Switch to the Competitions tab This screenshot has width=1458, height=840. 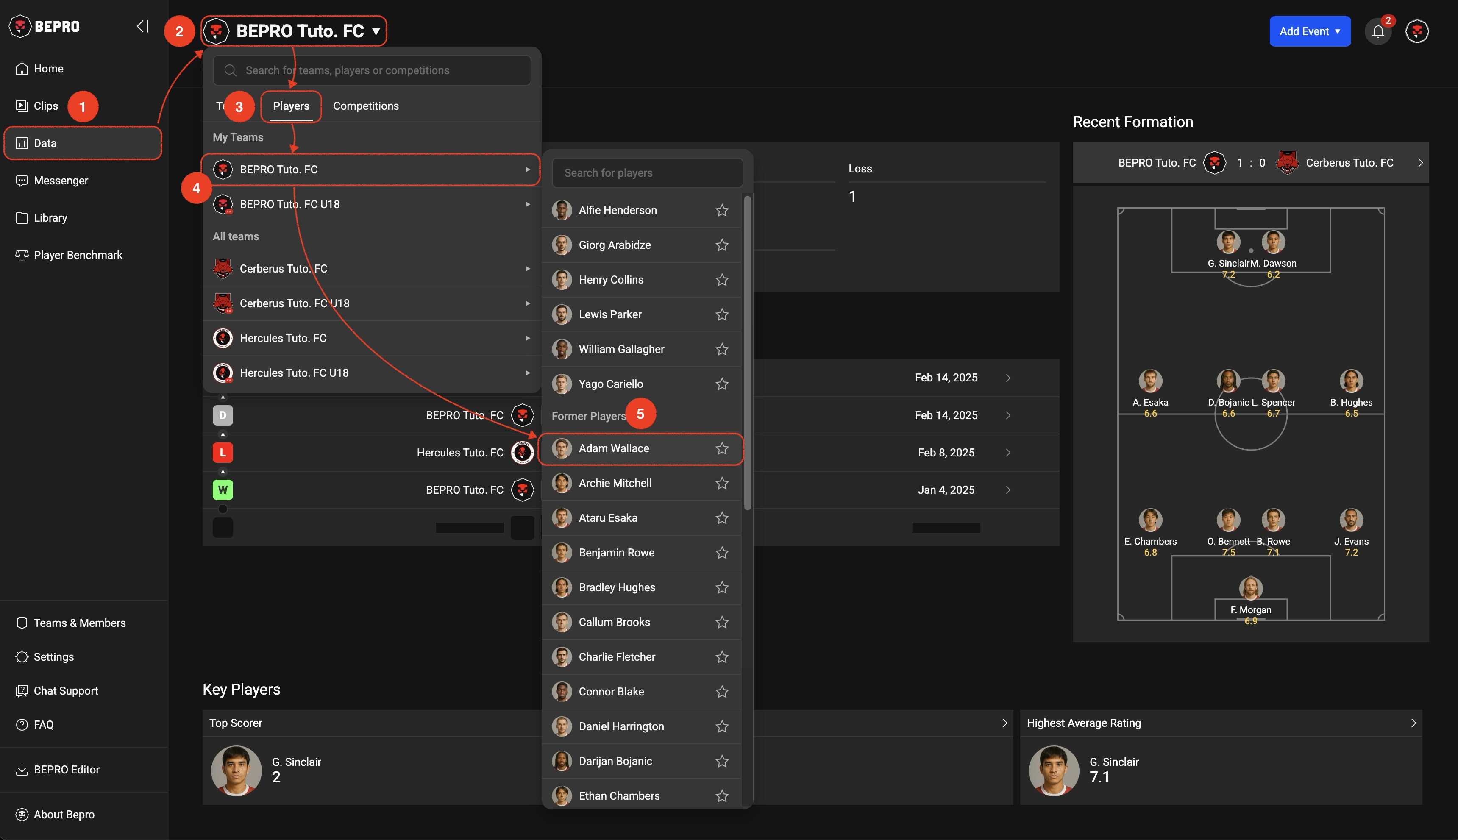[x=366, y=106]
